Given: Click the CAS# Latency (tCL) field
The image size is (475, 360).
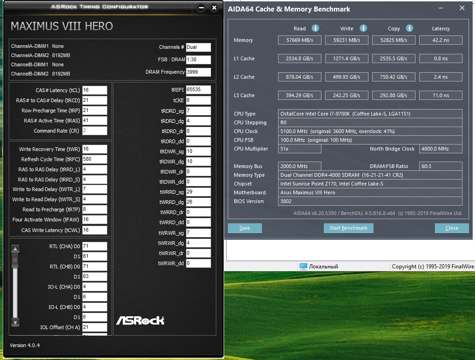Looking at the screenshot, I should [x=95, y=90].
